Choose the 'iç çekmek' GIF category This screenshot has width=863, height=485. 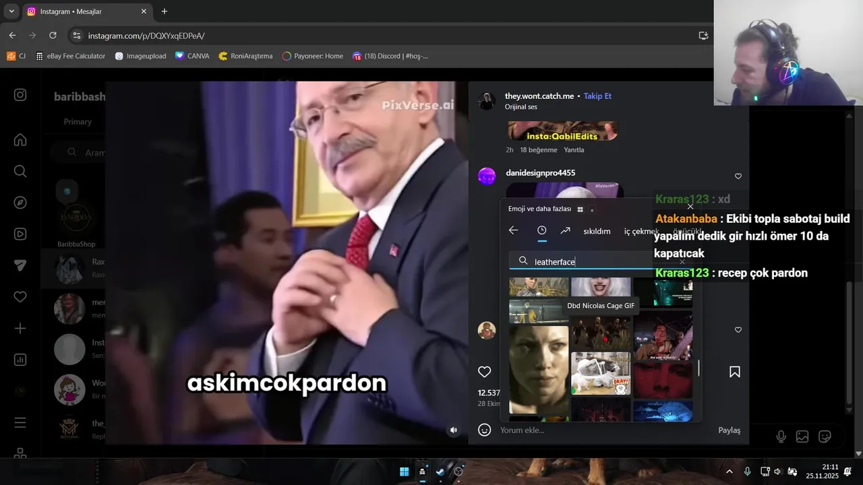tap(641, 231)
